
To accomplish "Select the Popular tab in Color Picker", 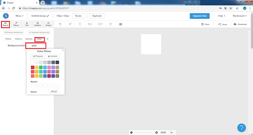I will (38, 56).
